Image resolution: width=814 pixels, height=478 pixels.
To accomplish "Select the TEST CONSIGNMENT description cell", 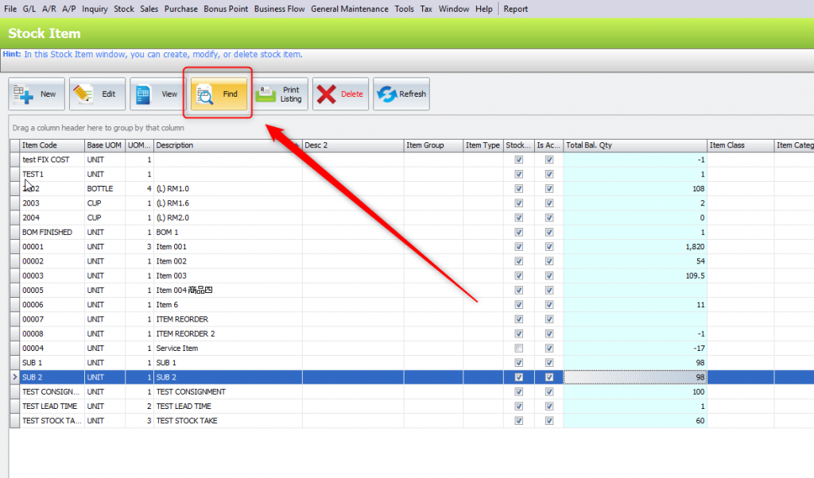I will (227, 391).
